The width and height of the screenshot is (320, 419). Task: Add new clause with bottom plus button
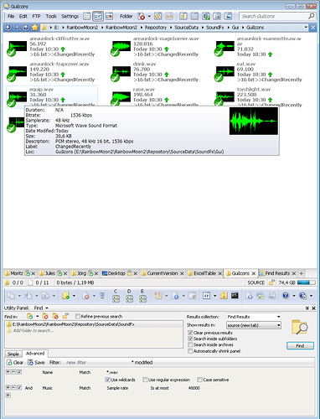coord(8,396)
